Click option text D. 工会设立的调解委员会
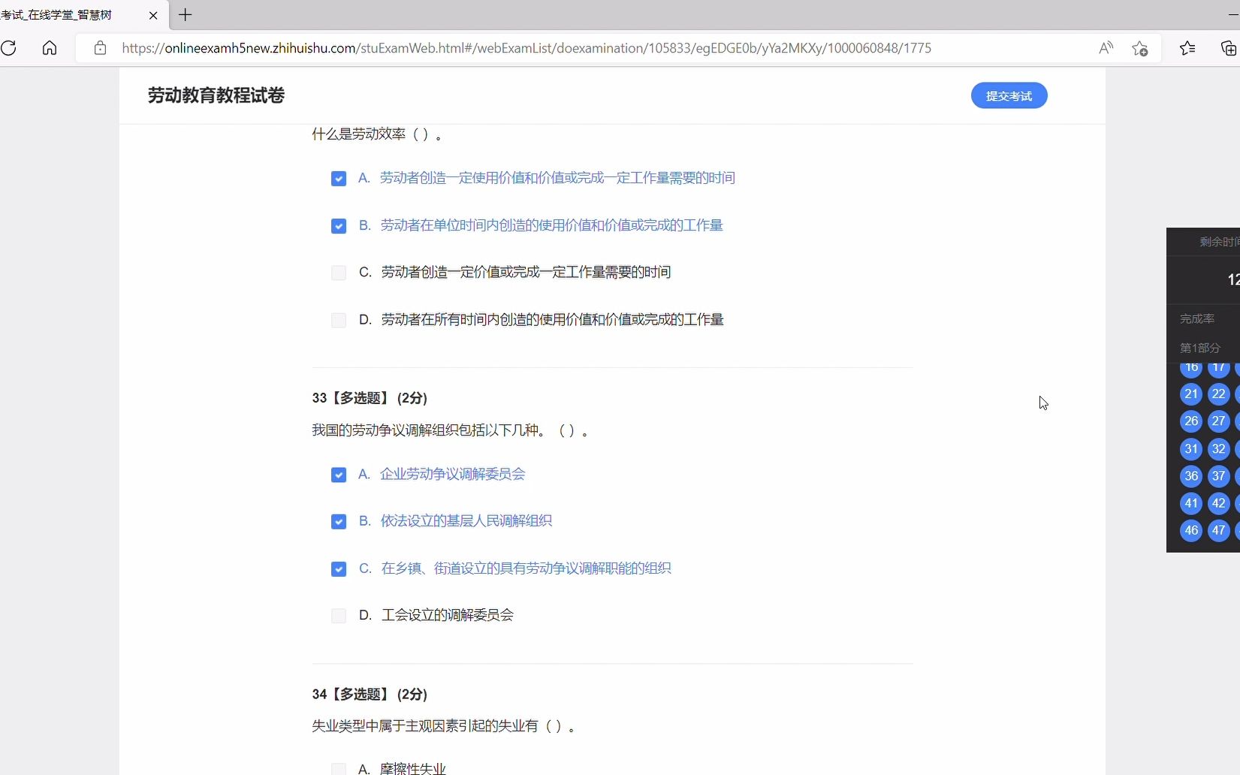The image size is (1240, 775). point(436,615)
